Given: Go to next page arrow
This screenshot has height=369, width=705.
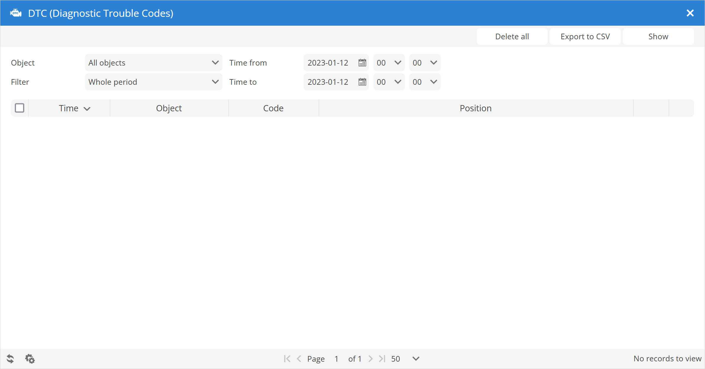Looking at the screenshot, I should [370, 359].
